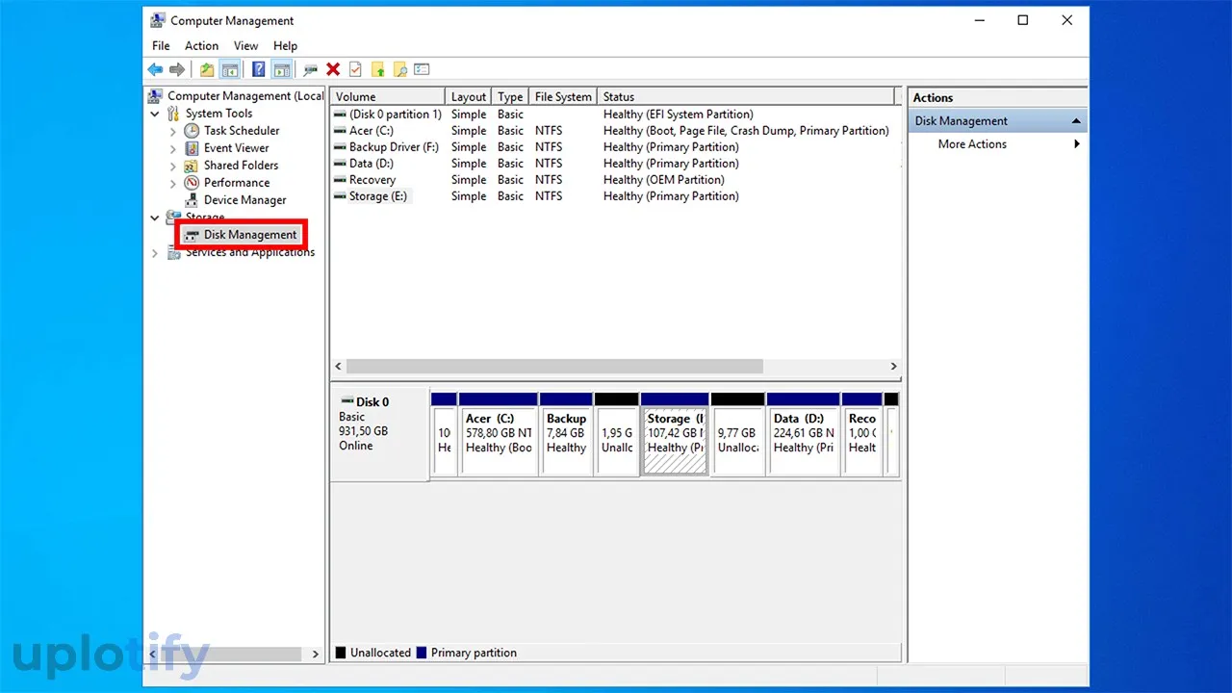The image size is (1232, 693).
Task: Open the Action menu
Action: (x=201, y=45)
